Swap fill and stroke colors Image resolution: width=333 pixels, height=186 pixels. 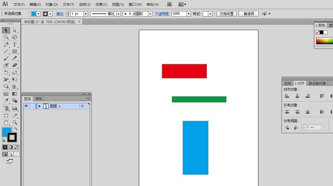(x=16, y=129)
